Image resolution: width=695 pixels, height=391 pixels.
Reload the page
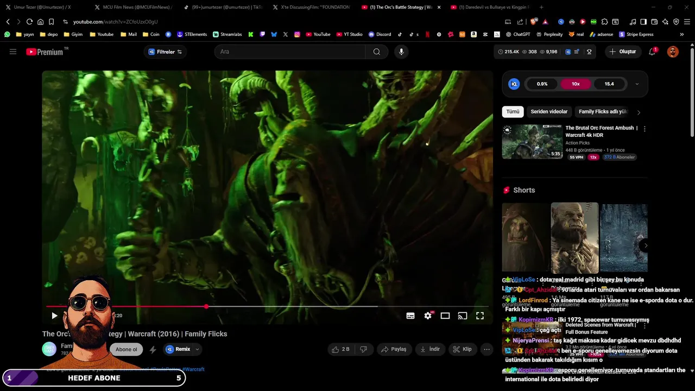point(29,22)
